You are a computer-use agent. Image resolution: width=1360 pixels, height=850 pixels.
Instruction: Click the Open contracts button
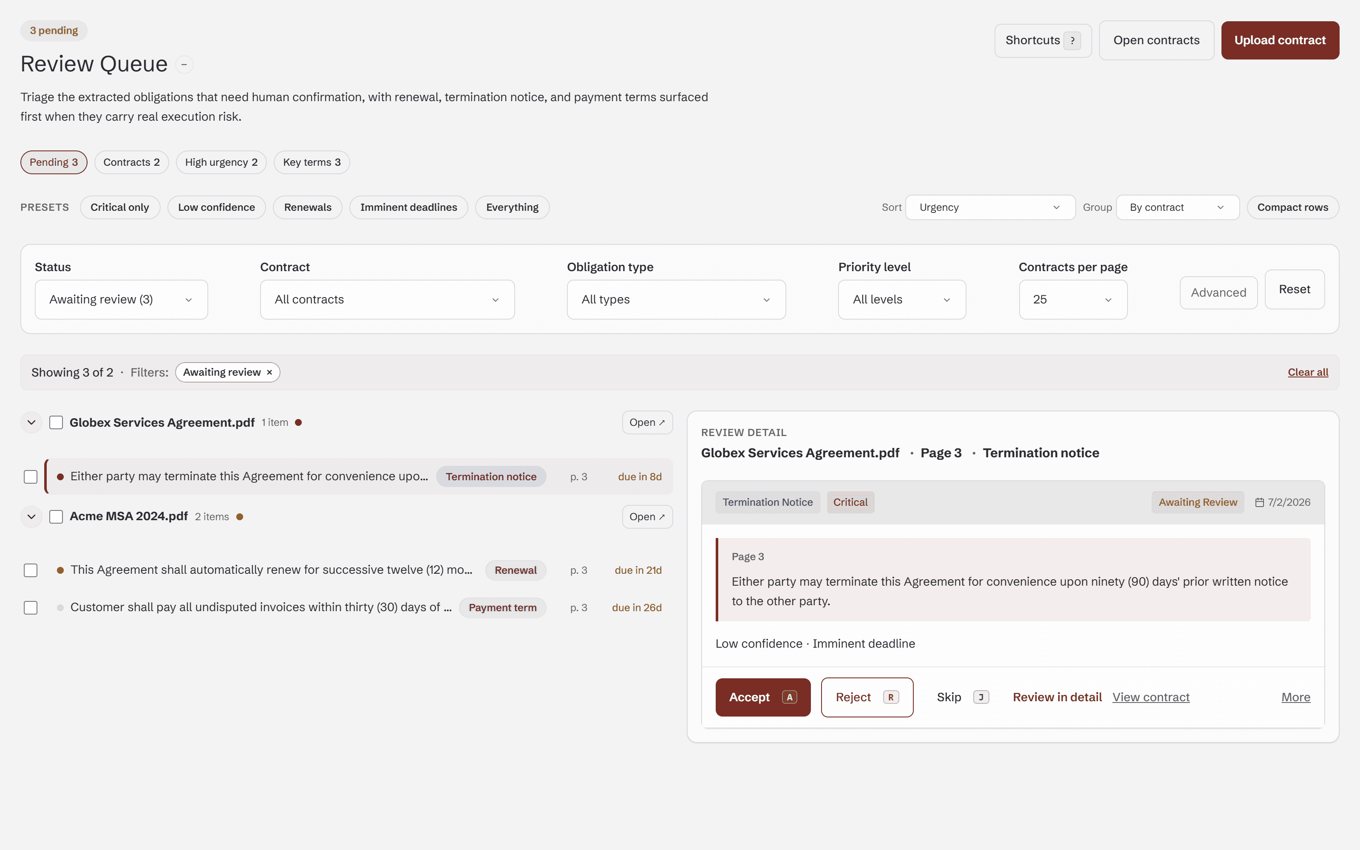pyautogui.click(x=1156, y=40)
